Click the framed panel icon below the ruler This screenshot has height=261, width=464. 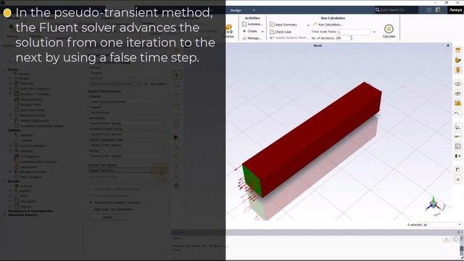click(x=457, y=146)
